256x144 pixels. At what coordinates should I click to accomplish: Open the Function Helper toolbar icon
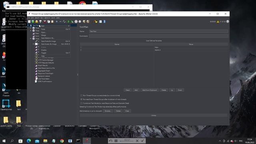coord(100,22)
